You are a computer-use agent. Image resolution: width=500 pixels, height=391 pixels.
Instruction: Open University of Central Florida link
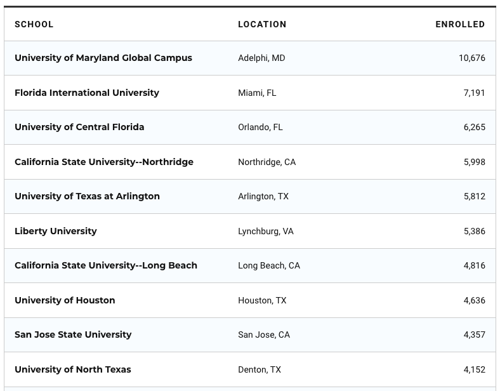[x=79, y=127]
